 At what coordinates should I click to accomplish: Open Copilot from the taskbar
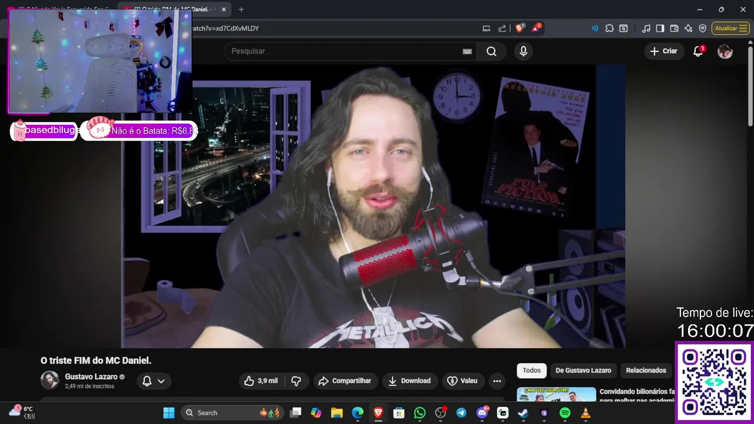pyautogui.click(x=316, y=413)
